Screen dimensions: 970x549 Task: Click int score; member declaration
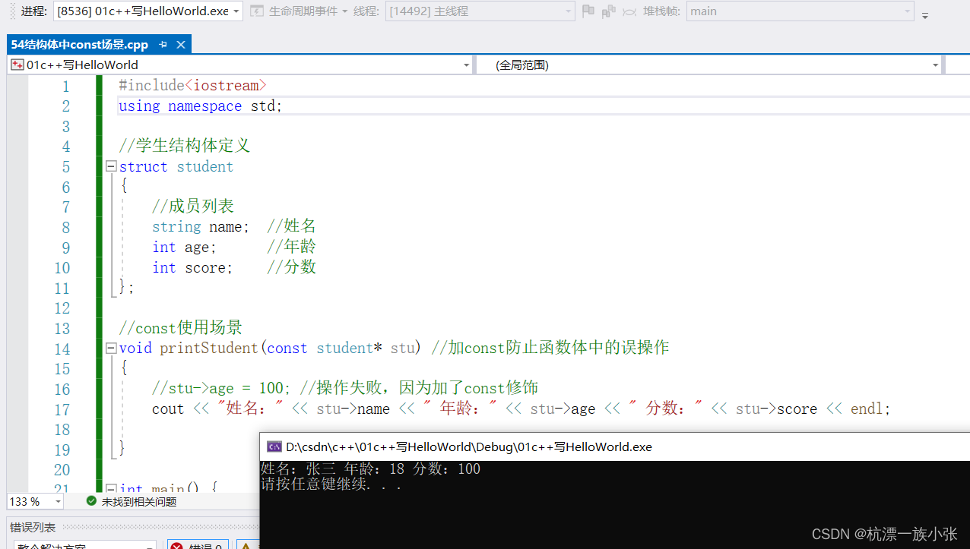(193, 268)
